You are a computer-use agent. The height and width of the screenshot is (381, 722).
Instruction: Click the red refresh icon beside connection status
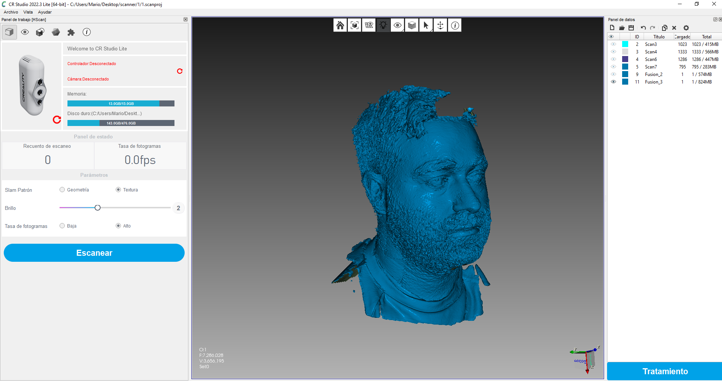click(180, 71)
